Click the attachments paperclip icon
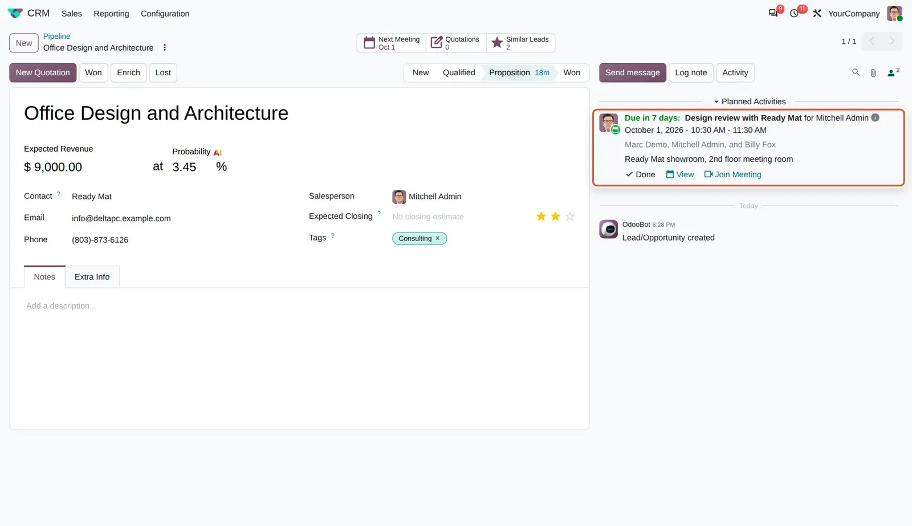912x526 pixels. pos(873,73)
